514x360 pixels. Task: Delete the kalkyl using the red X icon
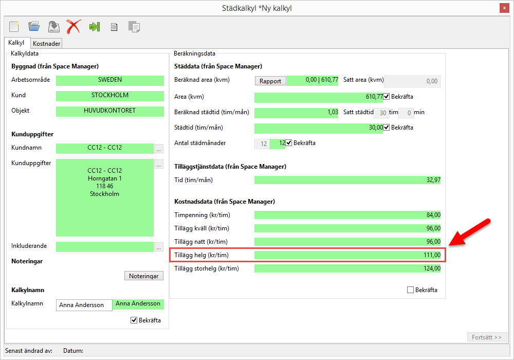(x=74, y=27)
